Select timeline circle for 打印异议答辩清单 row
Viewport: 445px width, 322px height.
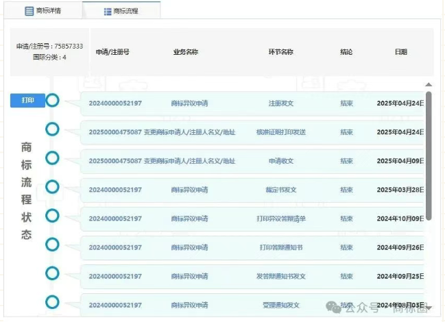[52, 216]
